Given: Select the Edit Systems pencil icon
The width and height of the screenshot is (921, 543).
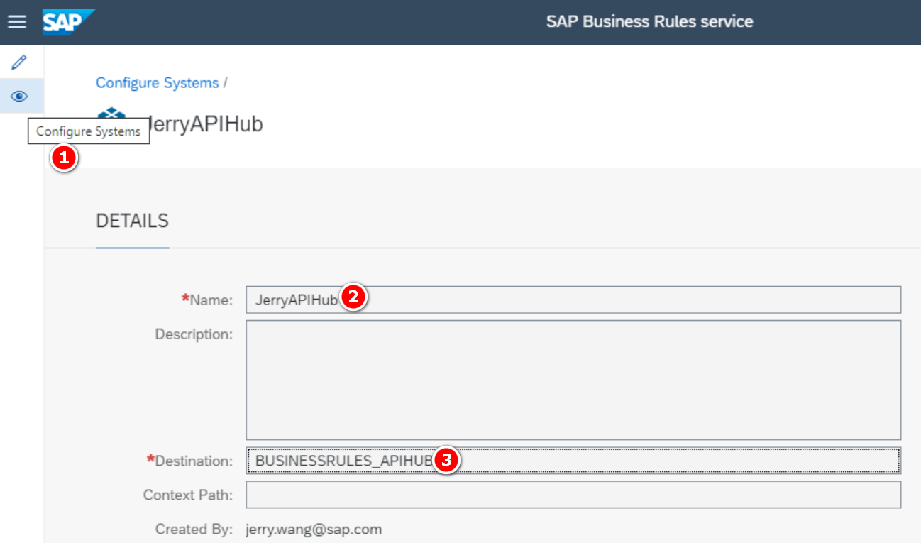Looking at the screenshot, I should pos(21,62).
